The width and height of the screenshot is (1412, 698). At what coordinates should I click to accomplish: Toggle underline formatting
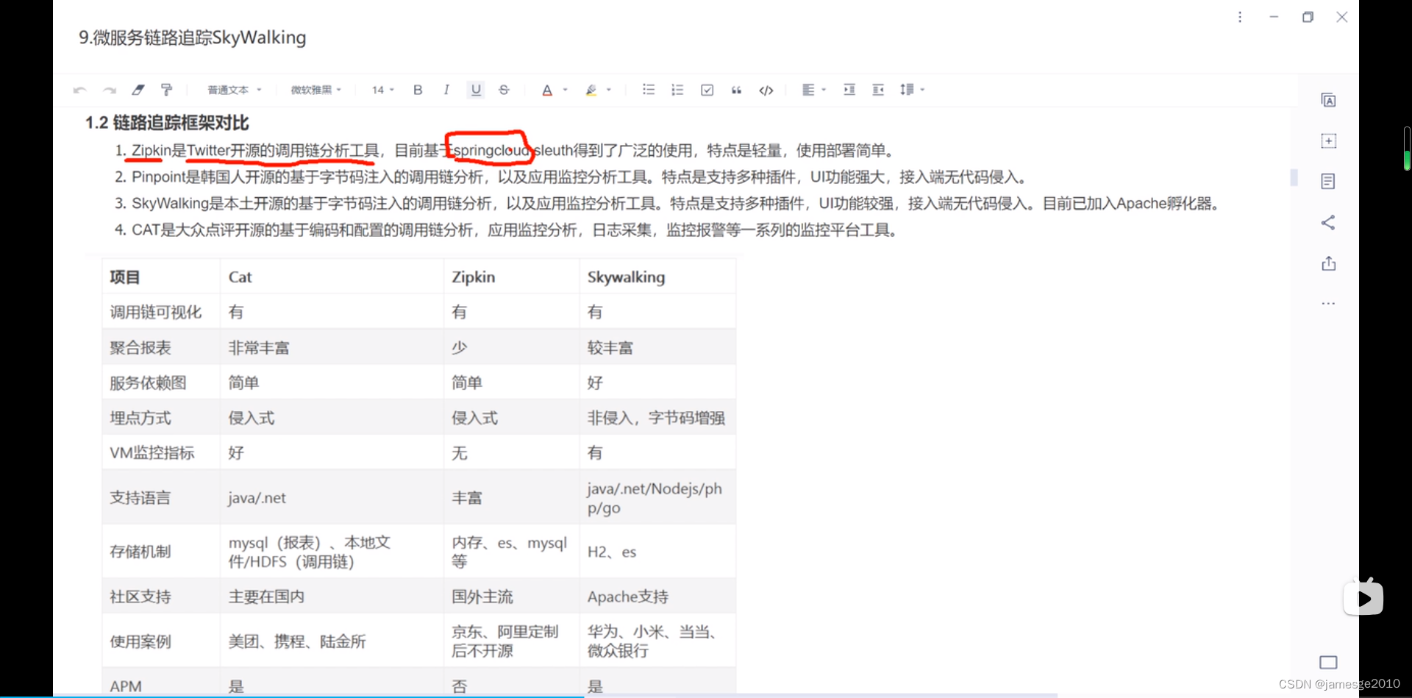[476, 90]
